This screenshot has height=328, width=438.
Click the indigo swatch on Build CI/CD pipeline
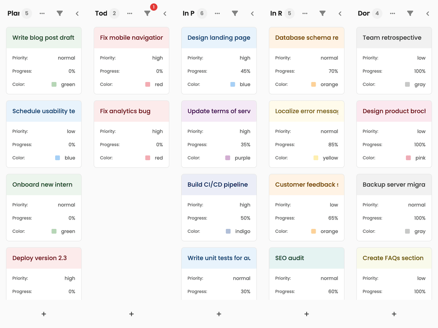(x=228, y=231)
